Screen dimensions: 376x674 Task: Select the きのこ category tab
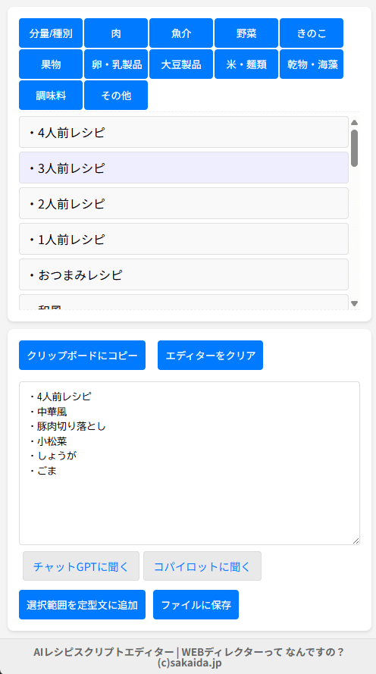pos(312,33)
